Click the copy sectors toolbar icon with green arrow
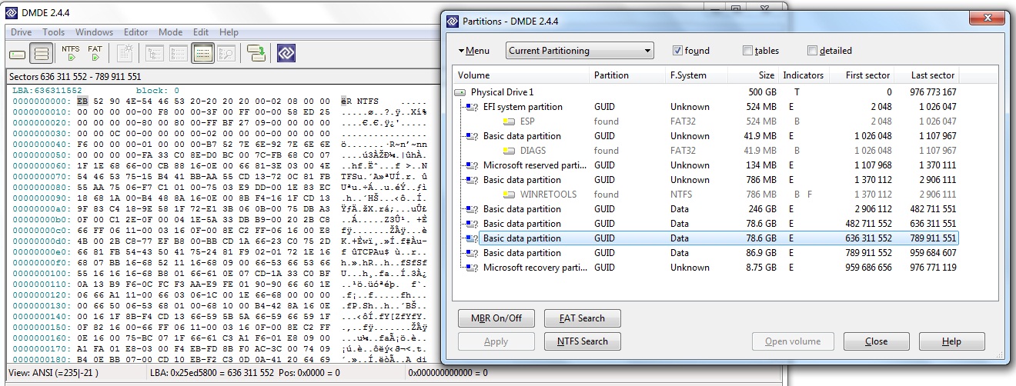Image resolution: width=1016 pixels, height=386 pixels. (x=256, y=53)
